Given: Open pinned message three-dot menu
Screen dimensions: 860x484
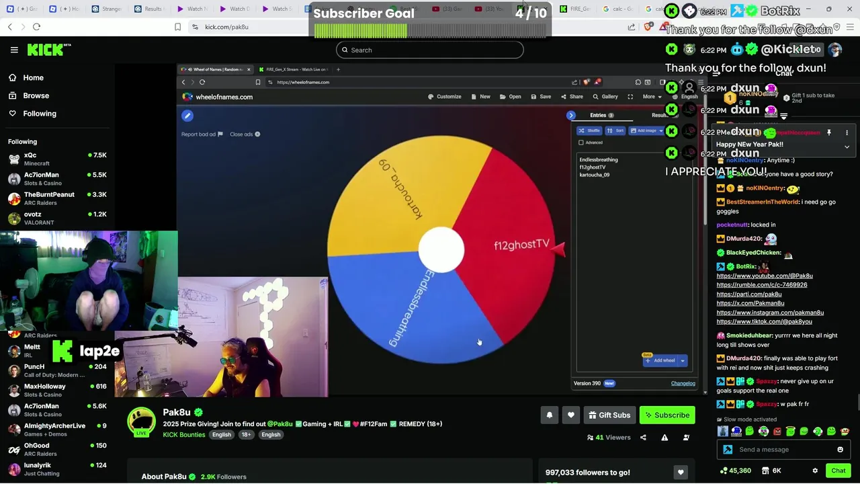Looking at the screenshot, I should pos(847,132).
